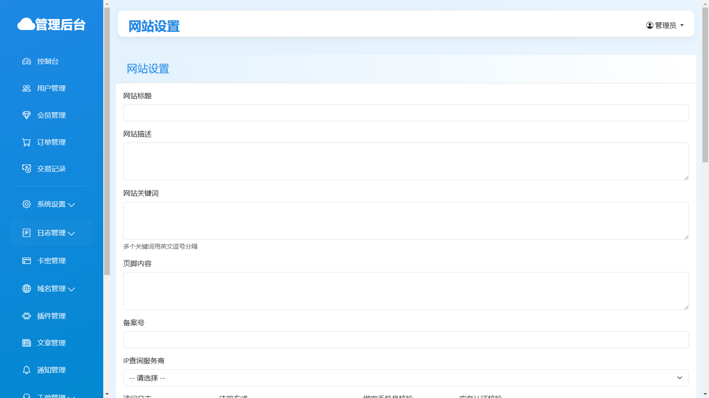Click the users icon beside 用户管理

(27, 88)
